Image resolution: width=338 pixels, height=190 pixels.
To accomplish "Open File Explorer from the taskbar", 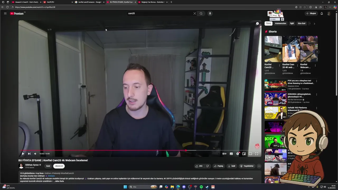I will (172, 187).
